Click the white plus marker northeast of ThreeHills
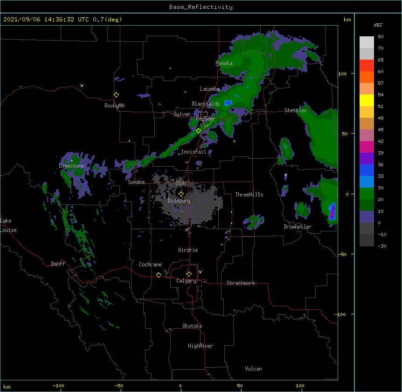The height and width of the screenshot is (392, 402). 285,175
